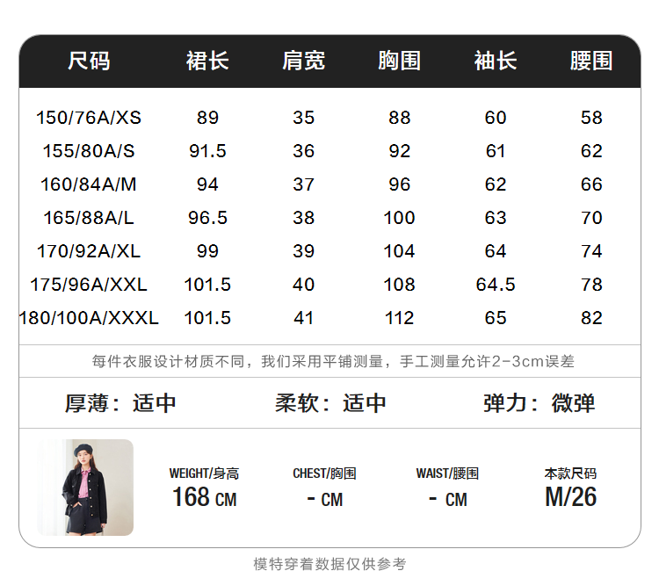Click sleeve length 60 in XS row
The image size is (659, 571).
(x=496, y=118)
